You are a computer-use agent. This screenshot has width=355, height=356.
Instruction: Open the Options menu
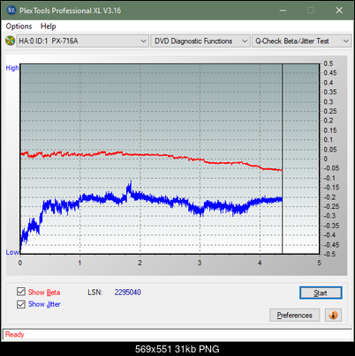[19, 26]
